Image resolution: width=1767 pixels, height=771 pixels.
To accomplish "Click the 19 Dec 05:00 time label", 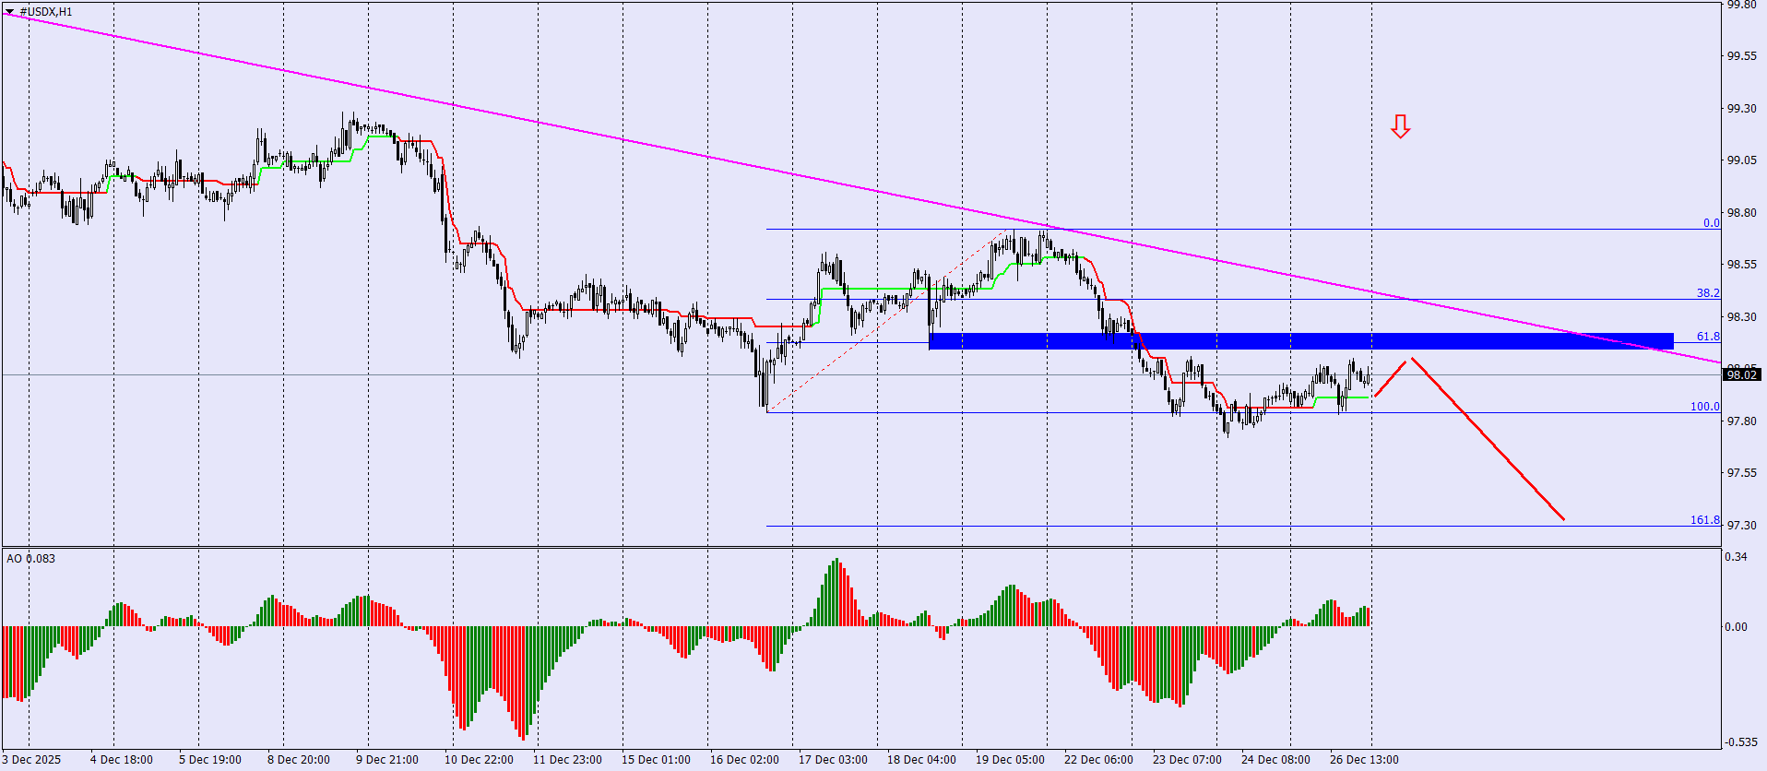I will [x=1010, y=760].
